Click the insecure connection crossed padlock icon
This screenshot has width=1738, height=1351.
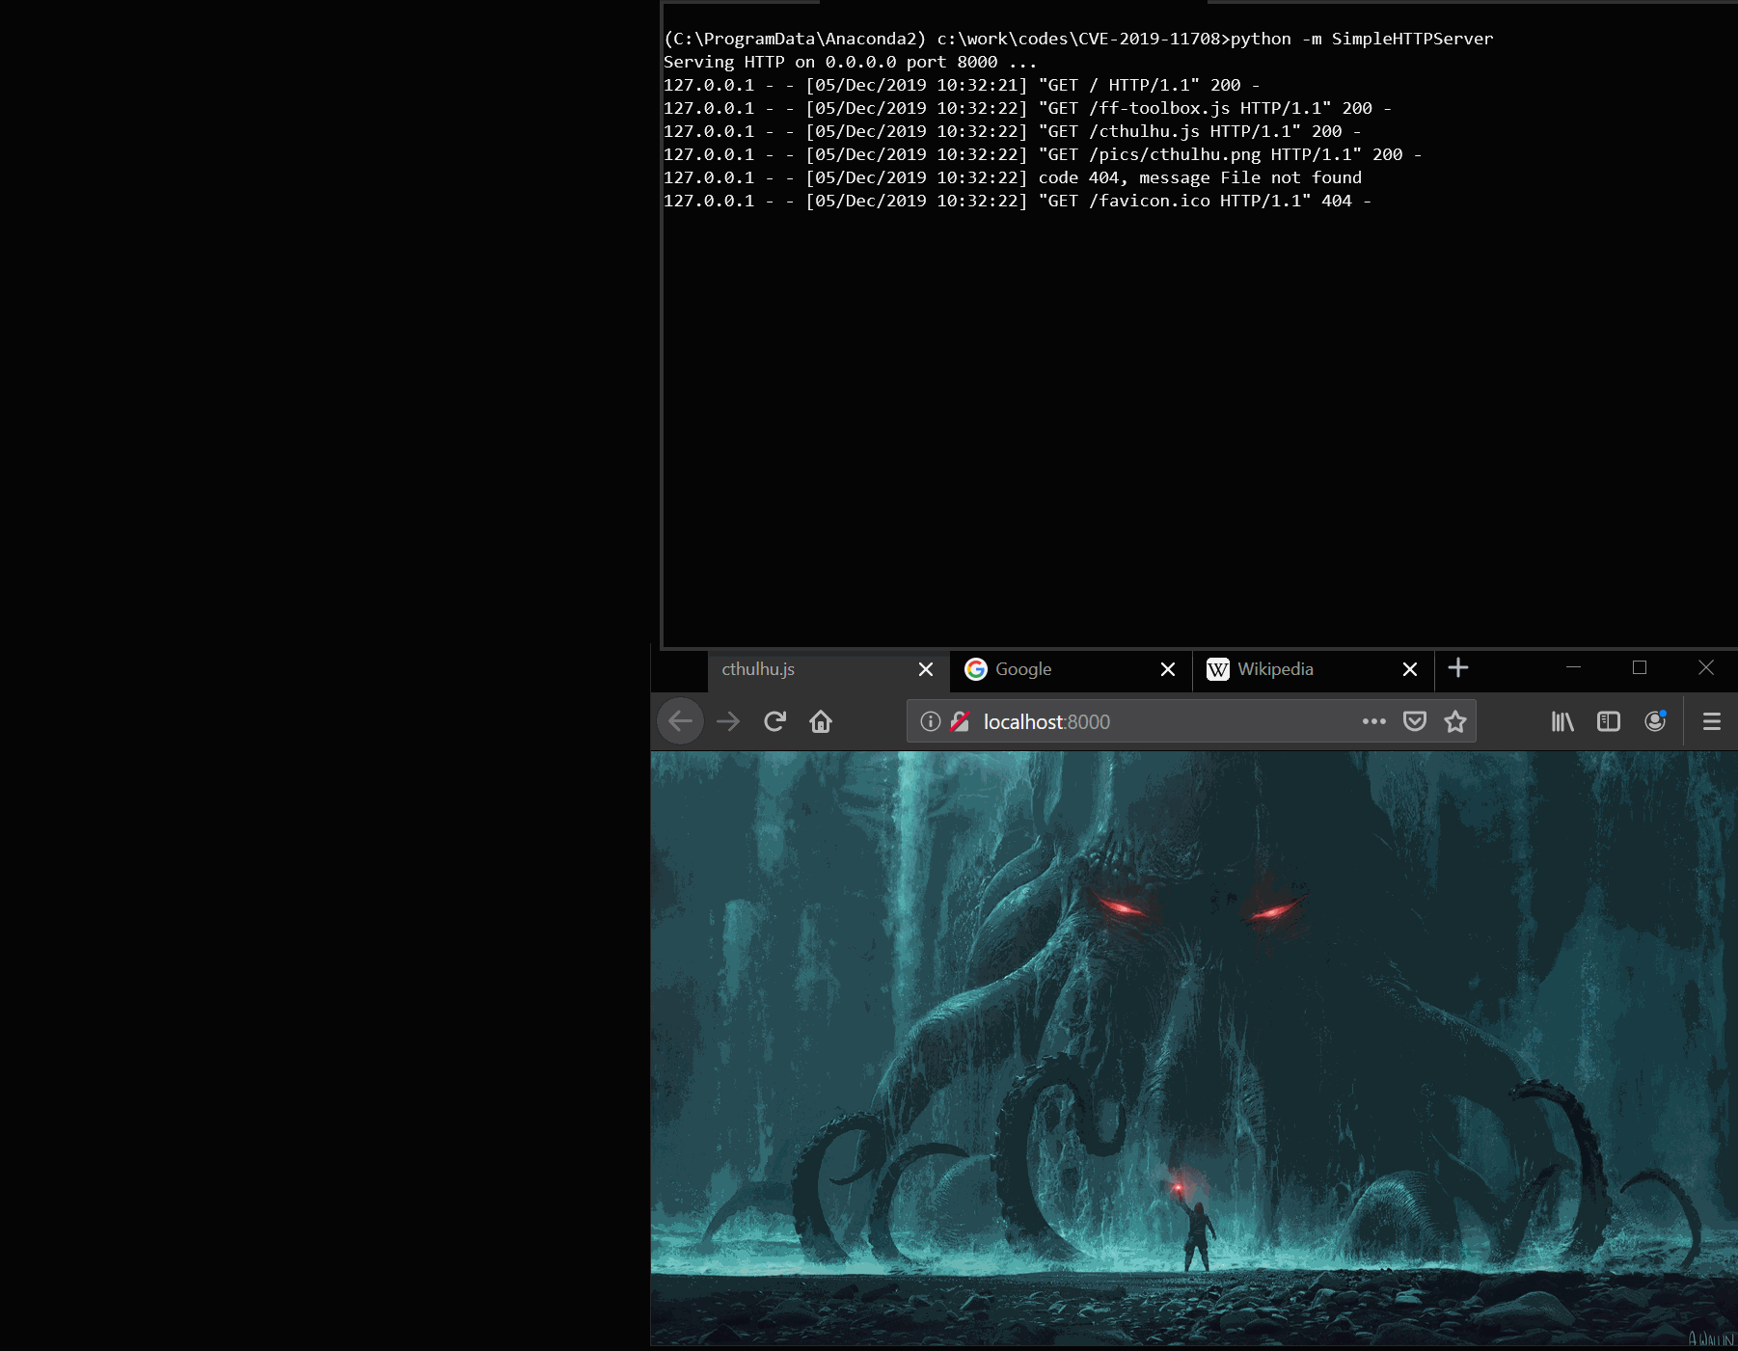point(960,721)
